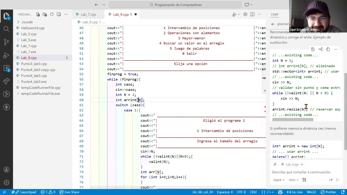This screenshot has height=195, width=347.
Task: Split the editor to the right
Action: tap(252, 14)
